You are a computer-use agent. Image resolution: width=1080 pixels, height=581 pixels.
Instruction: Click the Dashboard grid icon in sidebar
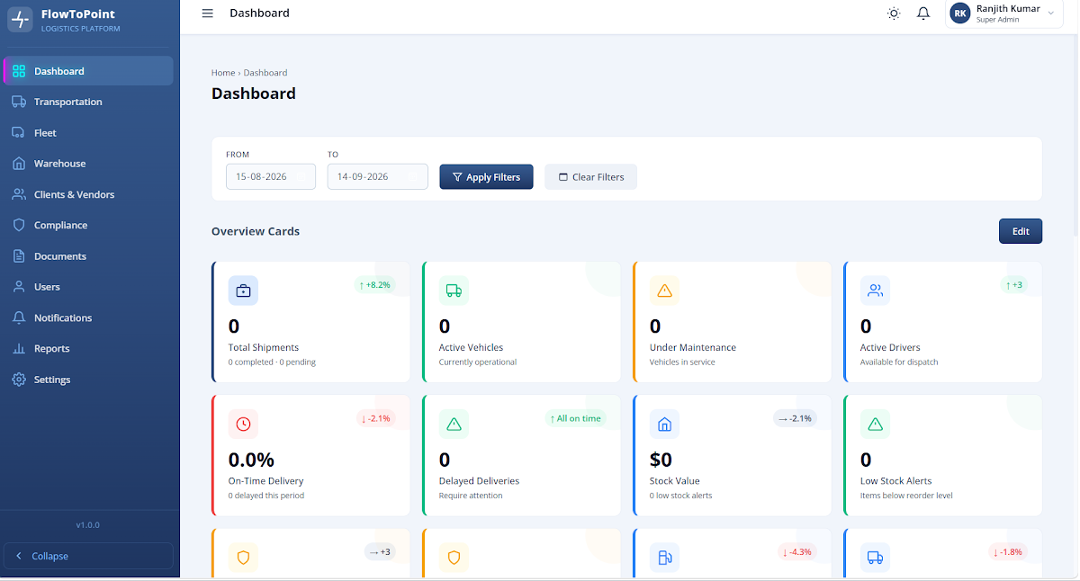(x=19, y=71)
